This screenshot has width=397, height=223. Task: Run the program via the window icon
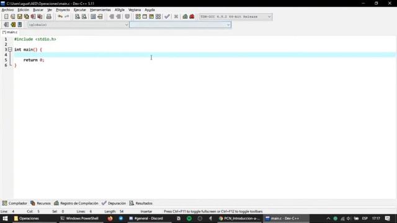[145, 17]
